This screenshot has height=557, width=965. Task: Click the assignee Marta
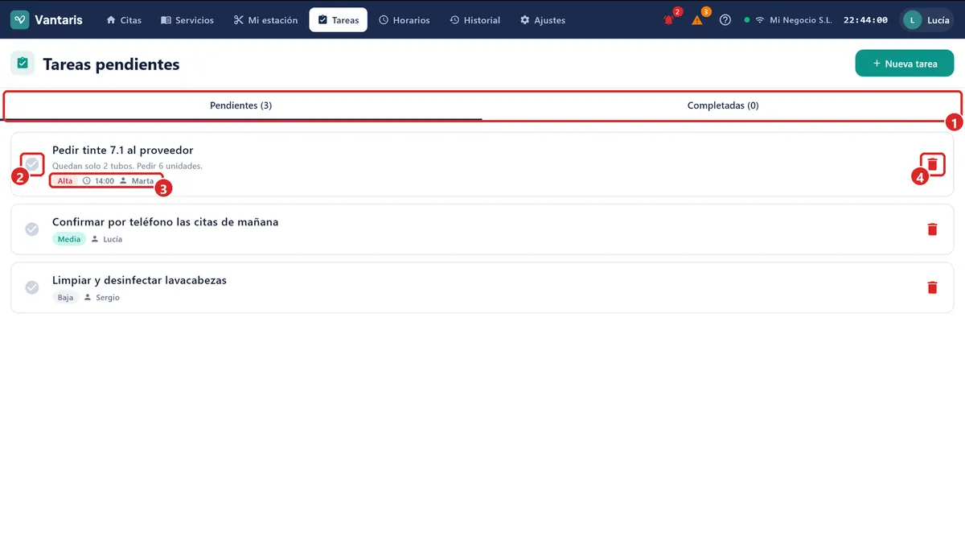pyautogui.click(x=137, y=181)
